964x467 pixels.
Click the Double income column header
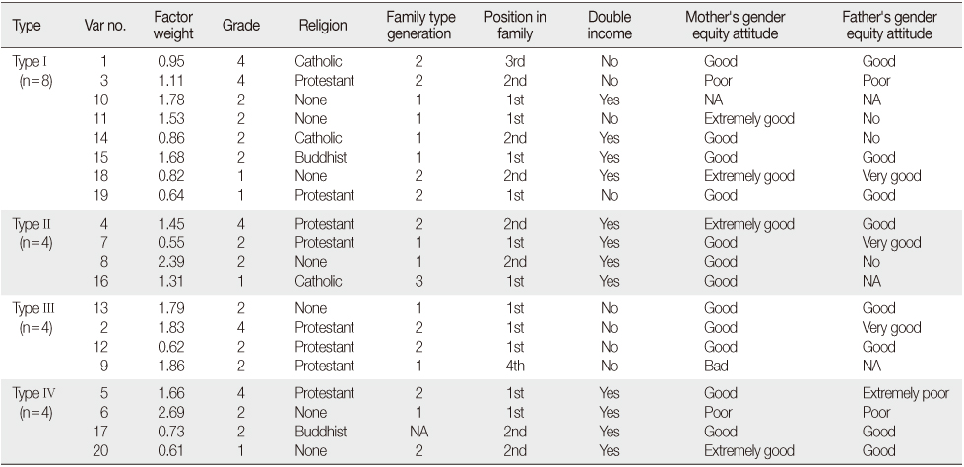(x=610, y=26)
